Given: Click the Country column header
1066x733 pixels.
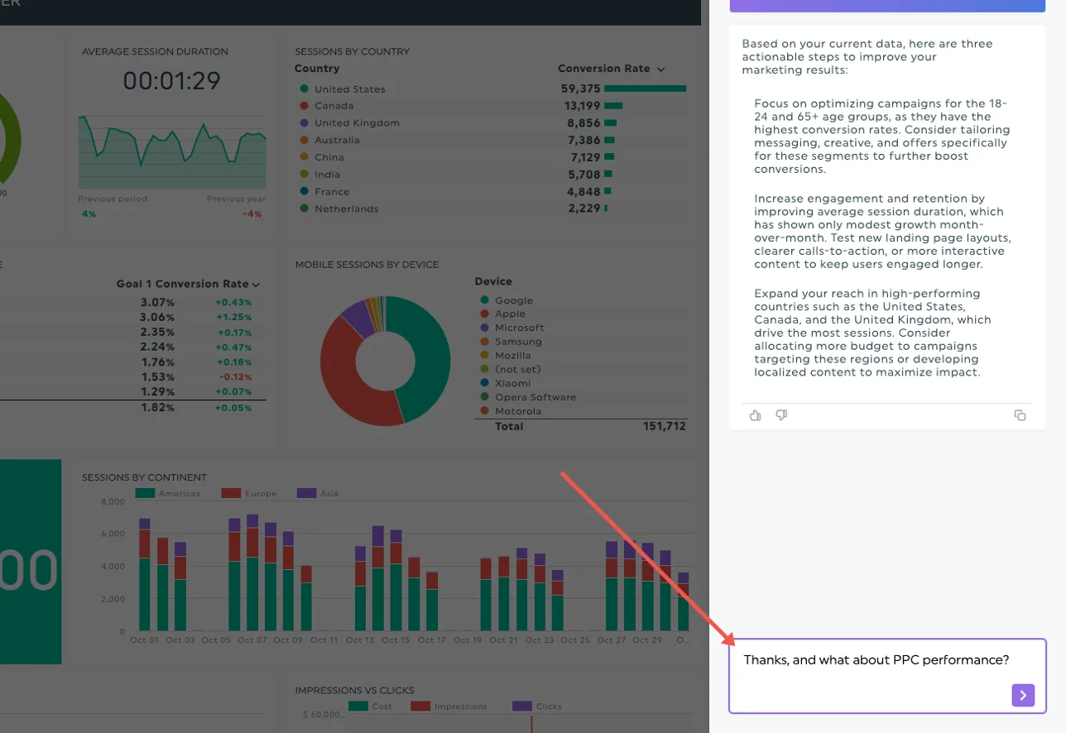Looking at the screenshot, I should [x=317, y=69].
